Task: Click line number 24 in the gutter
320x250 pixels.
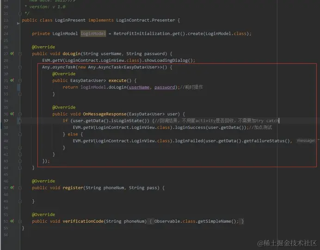Action: [6, 34]
